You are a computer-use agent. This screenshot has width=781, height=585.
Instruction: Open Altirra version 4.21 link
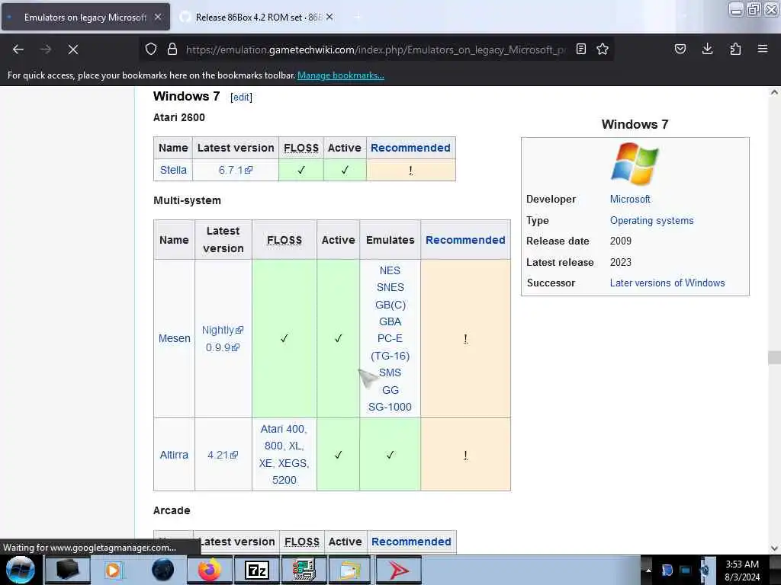pos(223,455)
